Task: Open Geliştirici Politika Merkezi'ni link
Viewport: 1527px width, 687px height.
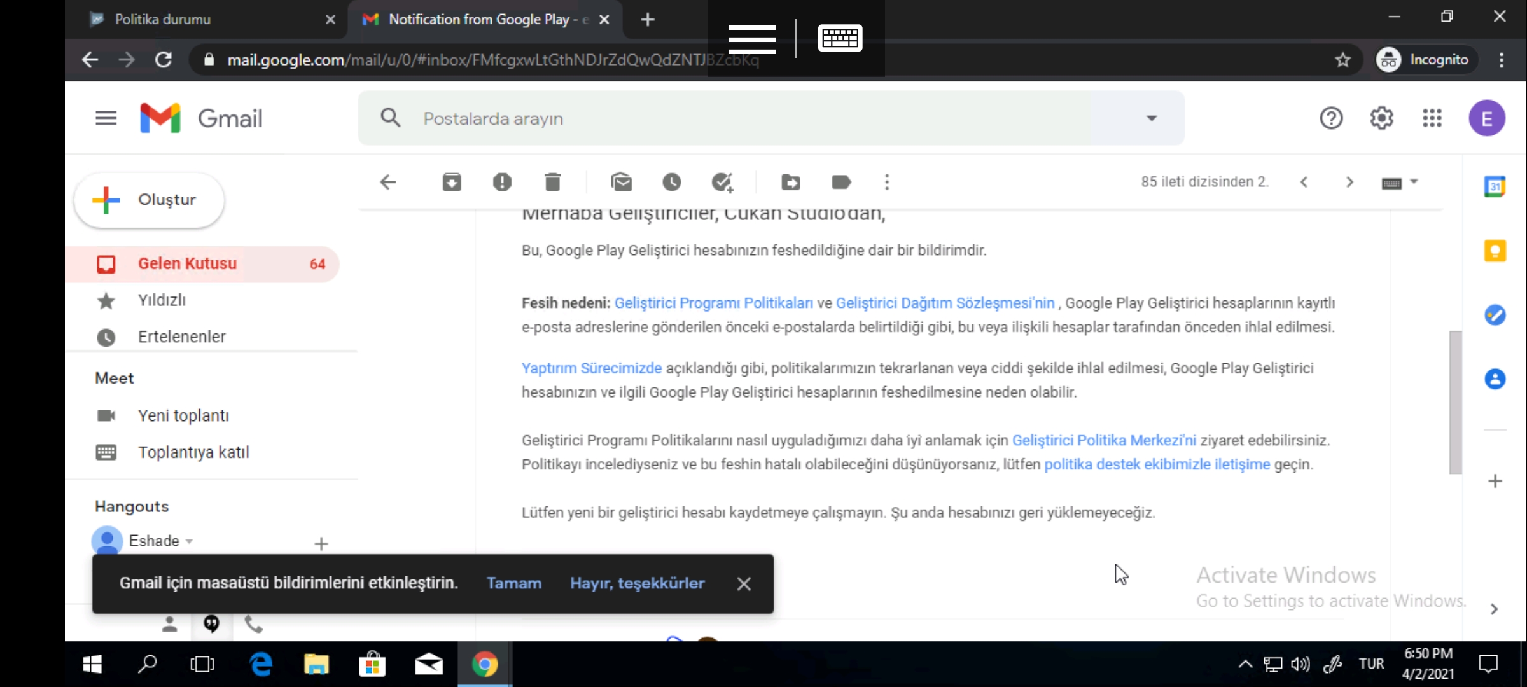Action: [x=1103, y=440]
